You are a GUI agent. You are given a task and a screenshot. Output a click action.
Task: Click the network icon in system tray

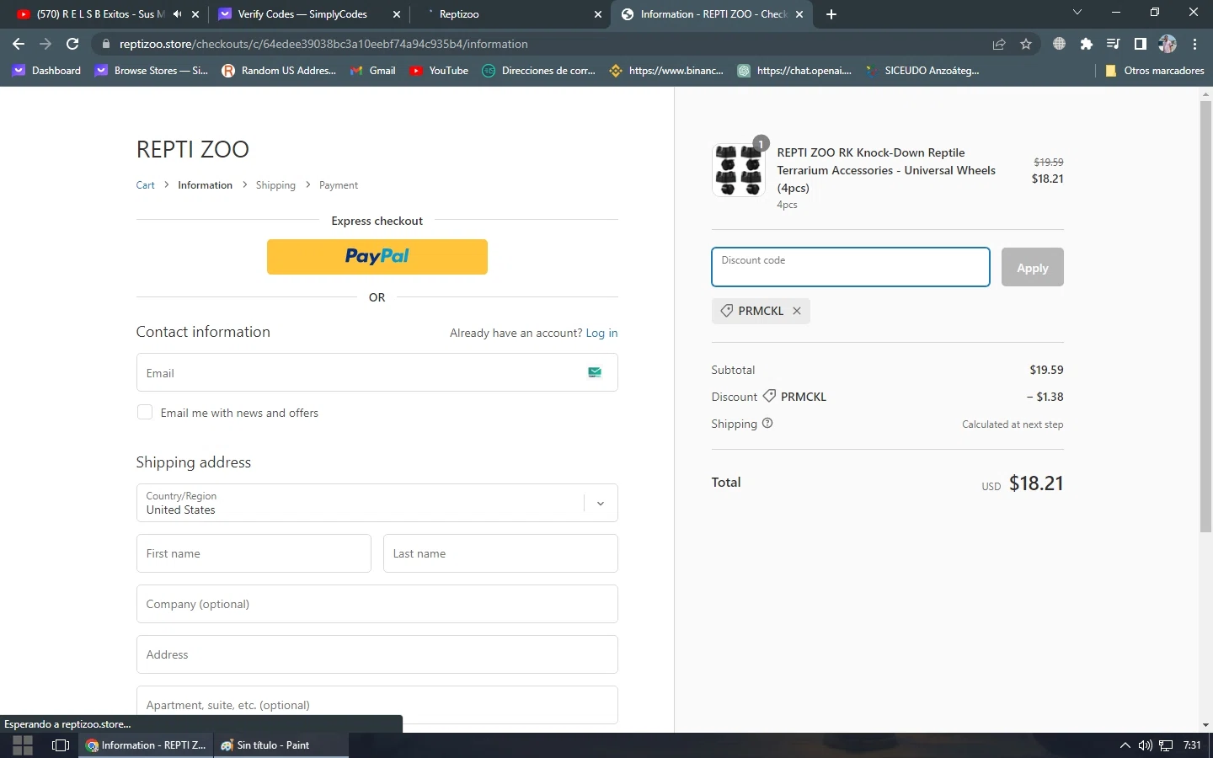point(1166,745)
